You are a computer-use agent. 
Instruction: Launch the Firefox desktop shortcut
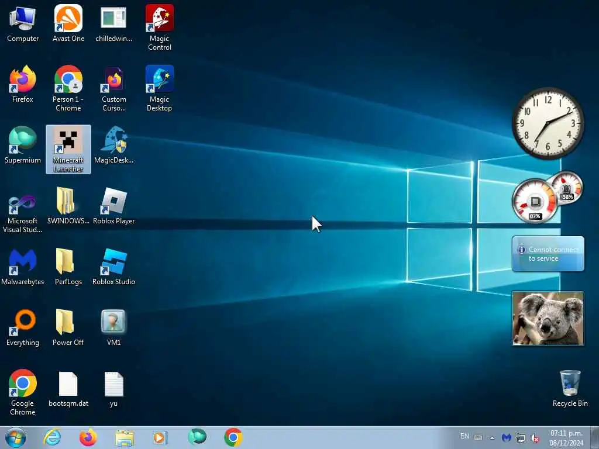(23, 85)
